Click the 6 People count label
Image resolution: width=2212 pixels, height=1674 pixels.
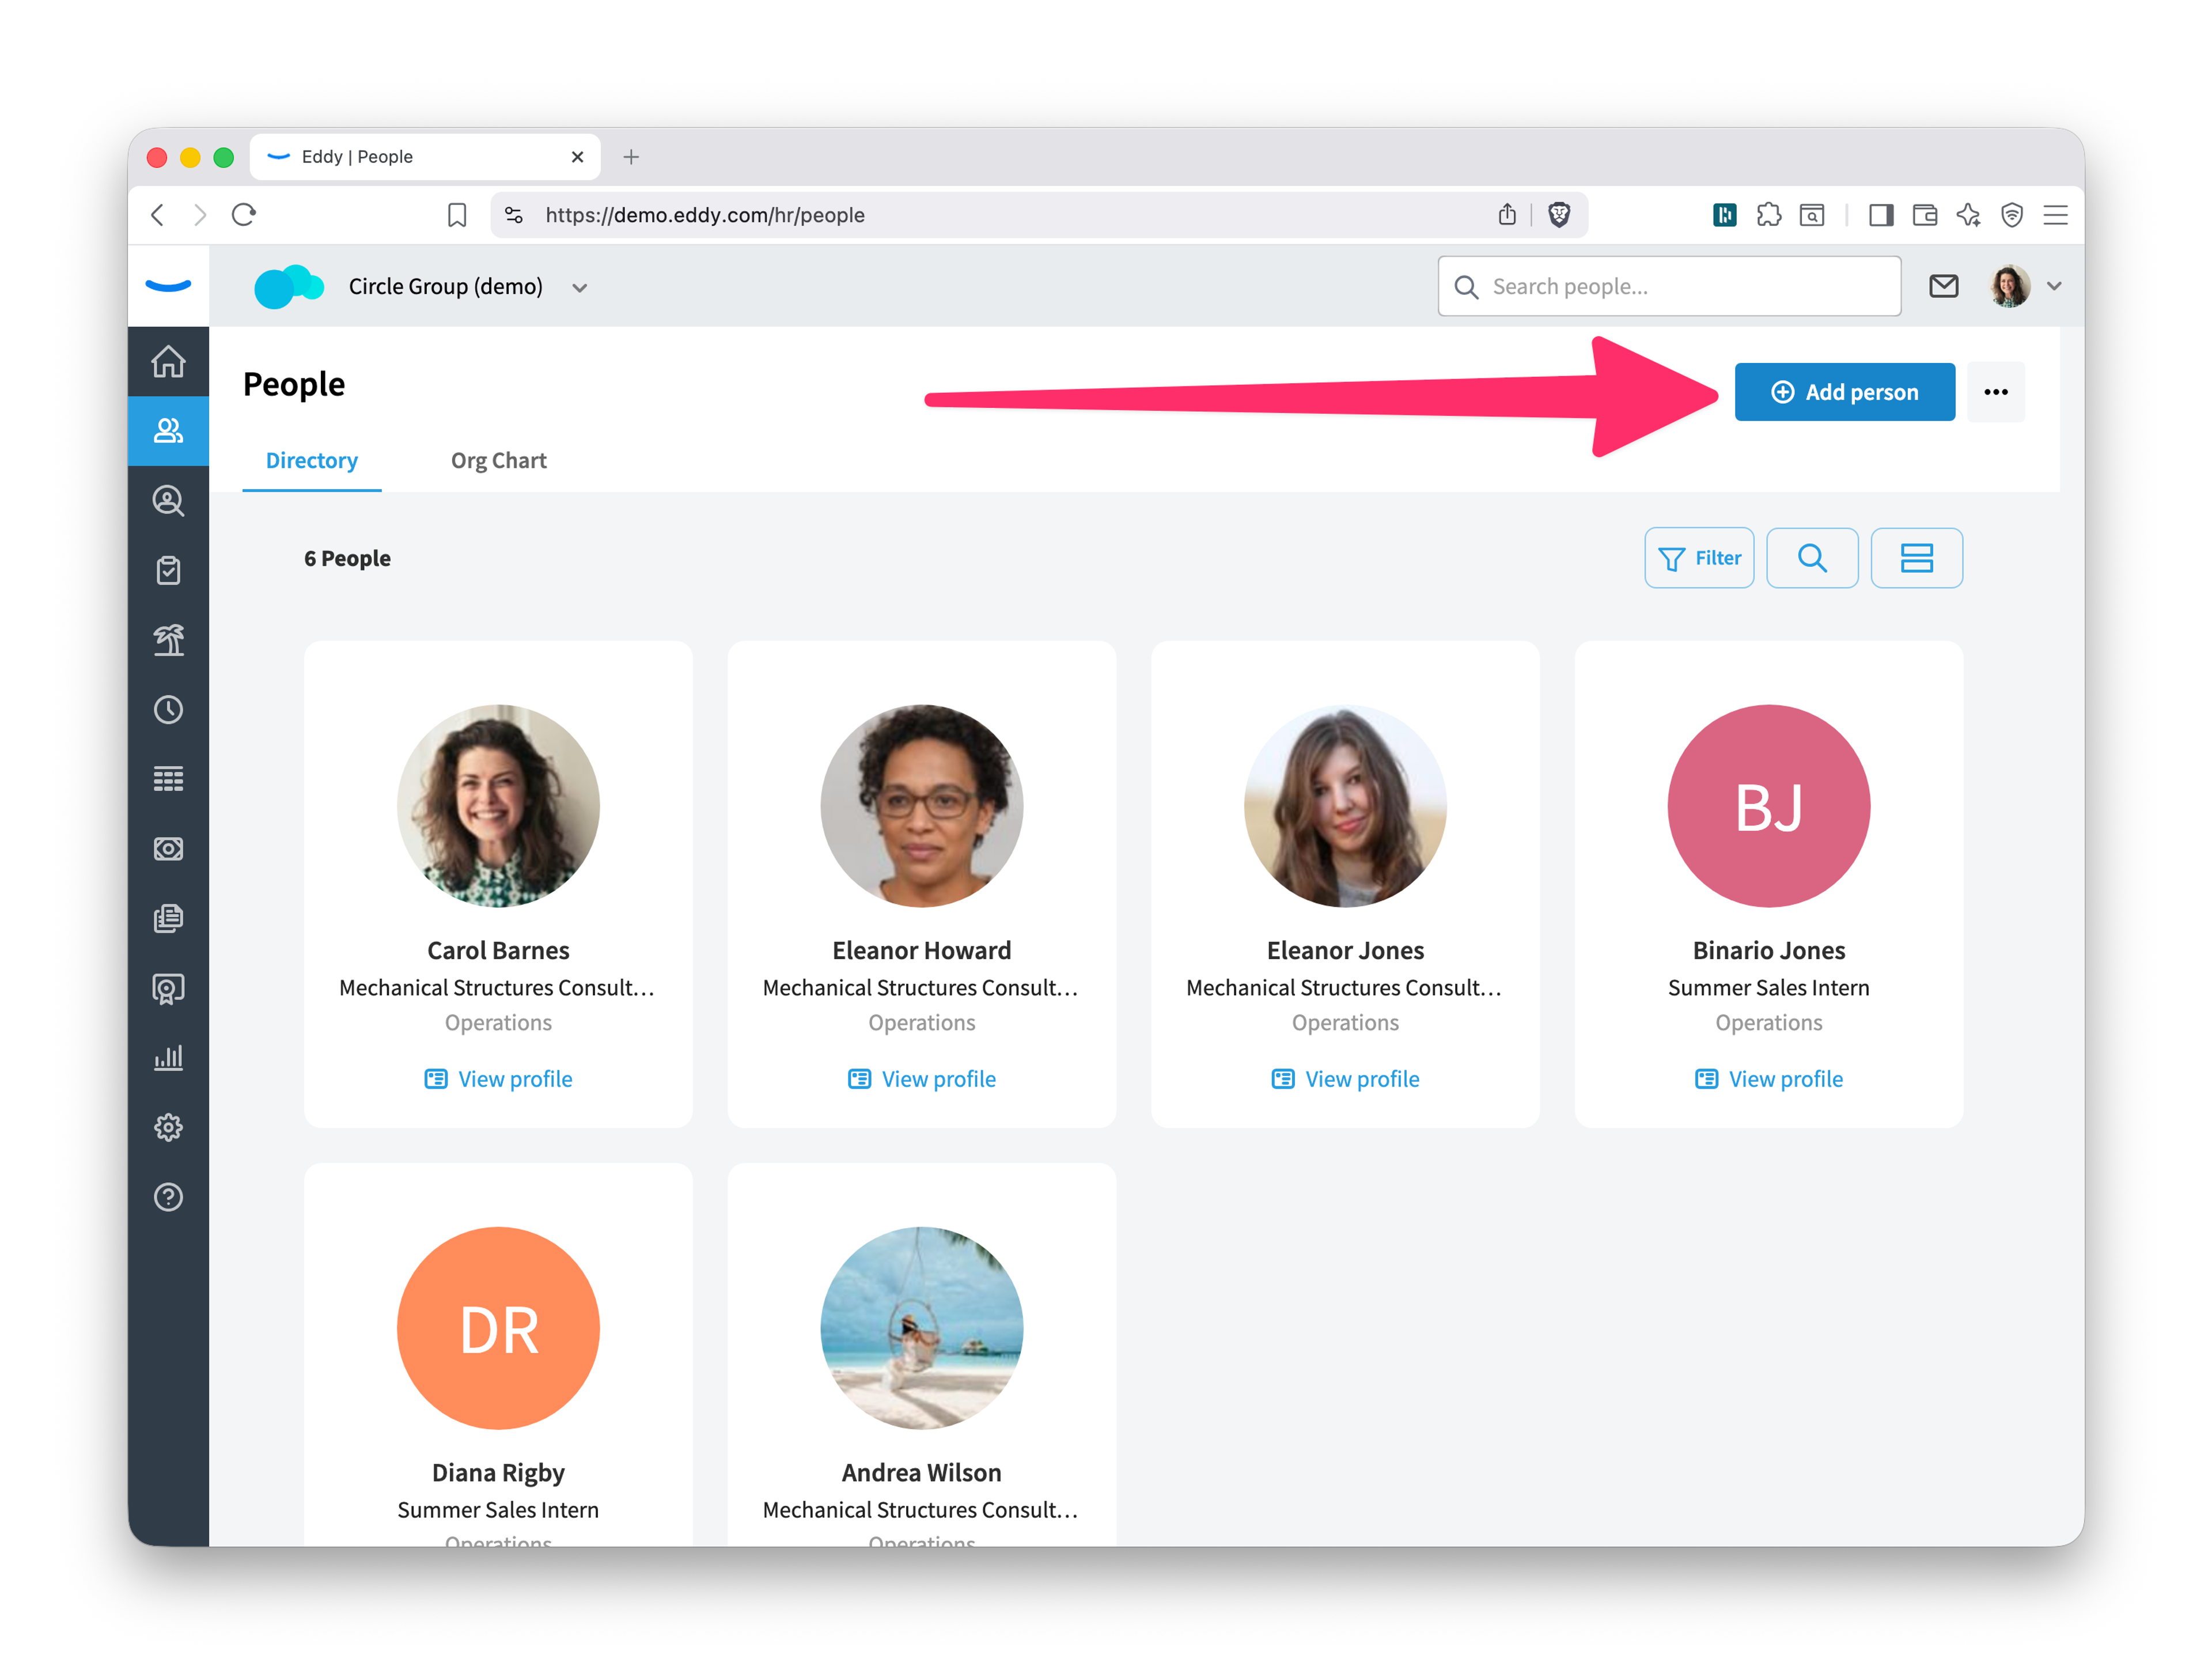347,558
